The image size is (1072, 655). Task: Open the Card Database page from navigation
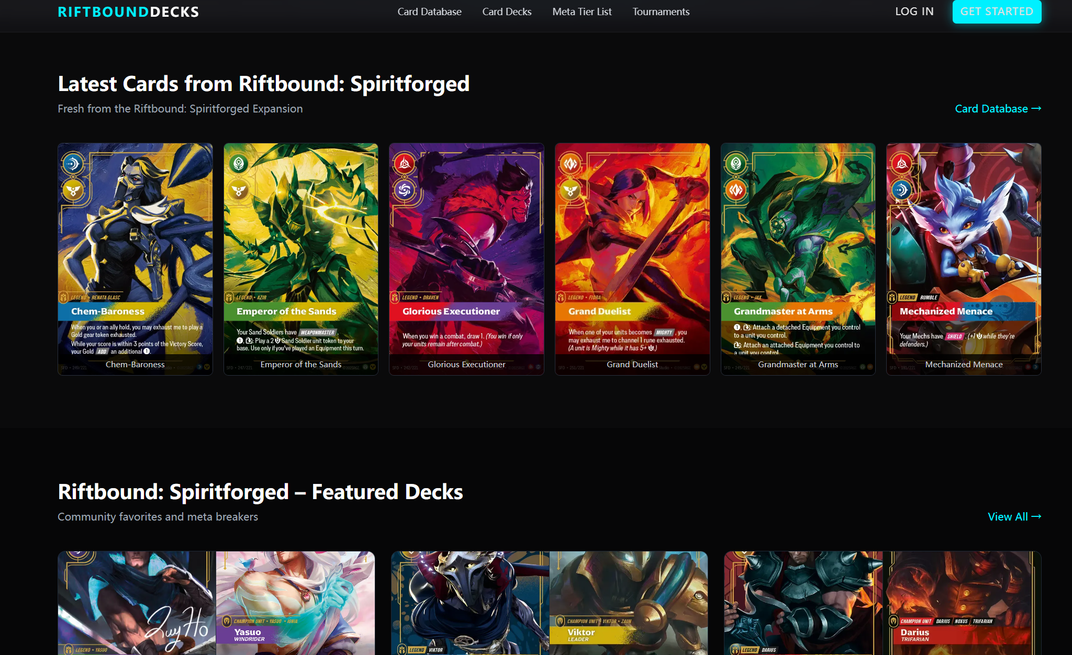(x=429, y=12)
